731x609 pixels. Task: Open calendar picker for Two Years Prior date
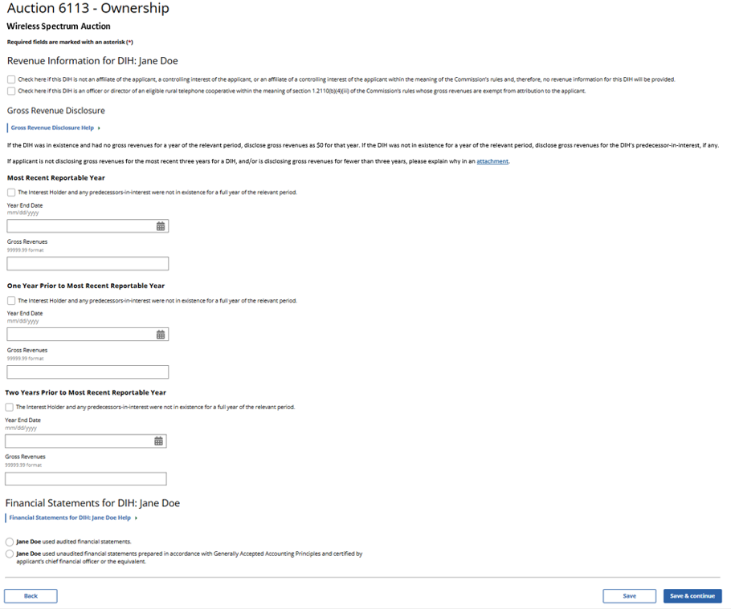pyautogui.click(x=158, y=441)
